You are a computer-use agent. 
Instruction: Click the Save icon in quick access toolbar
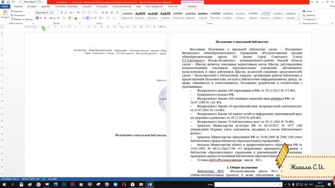8,2
